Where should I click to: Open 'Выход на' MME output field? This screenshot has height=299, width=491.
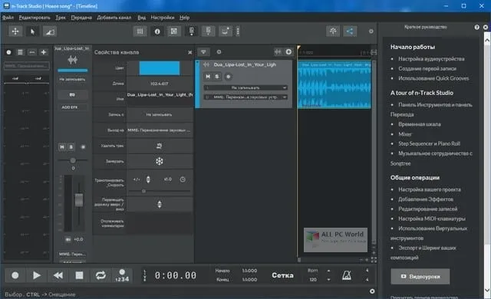[160, 130]
